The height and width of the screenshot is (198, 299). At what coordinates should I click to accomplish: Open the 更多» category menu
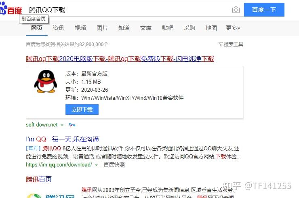point(233,28)
